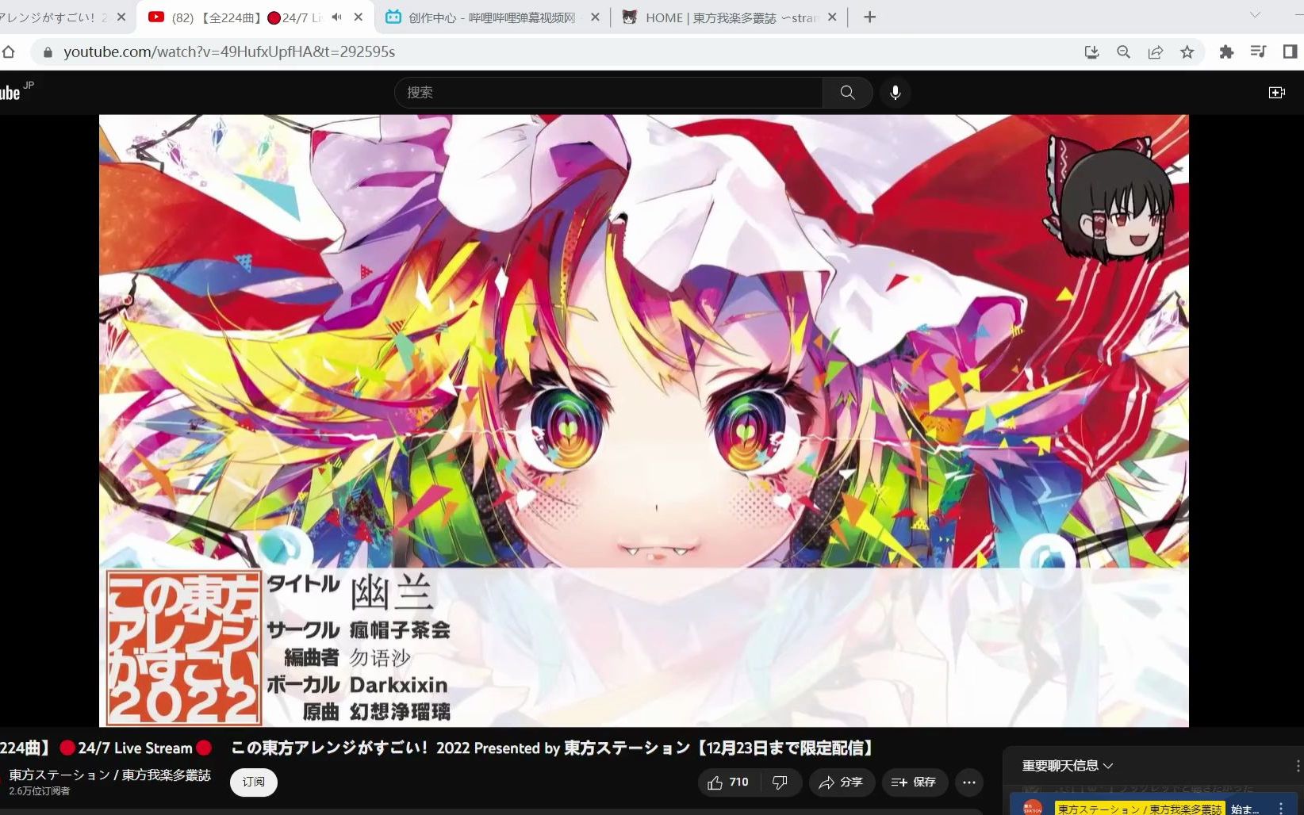Close the bilibili 创作中心 tab
Image resolution: width=1304 pixels, height=815 pixels.
coord(595,17)
